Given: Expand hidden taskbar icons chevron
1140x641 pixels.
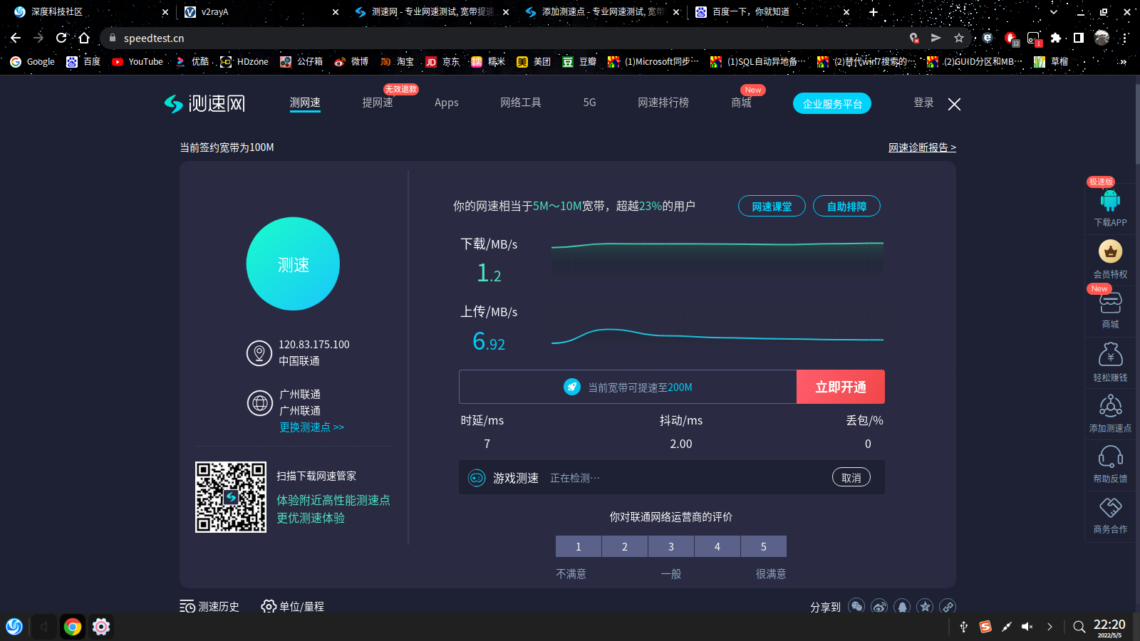Looking at the screenshot, I should click(1050, 627).
